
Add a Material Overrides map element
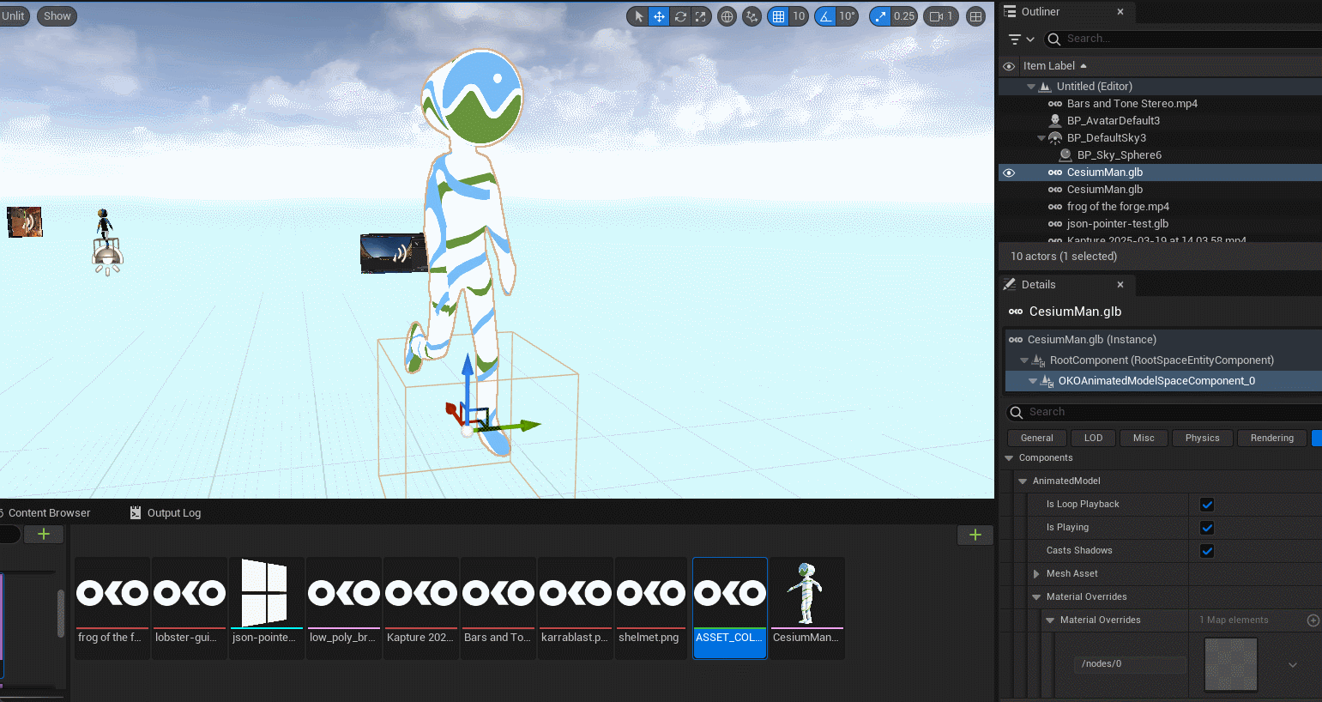coord(1313,620)
